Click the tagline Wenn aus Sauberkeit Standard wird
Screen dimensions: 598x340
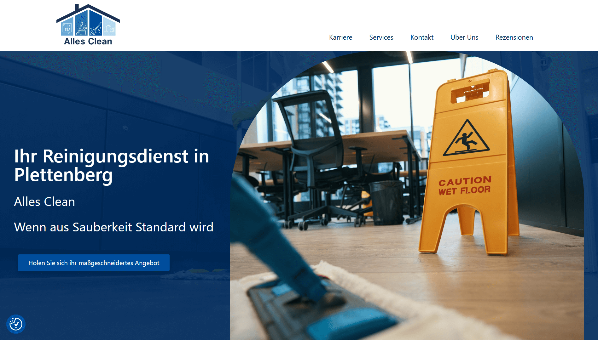point(114,227)
